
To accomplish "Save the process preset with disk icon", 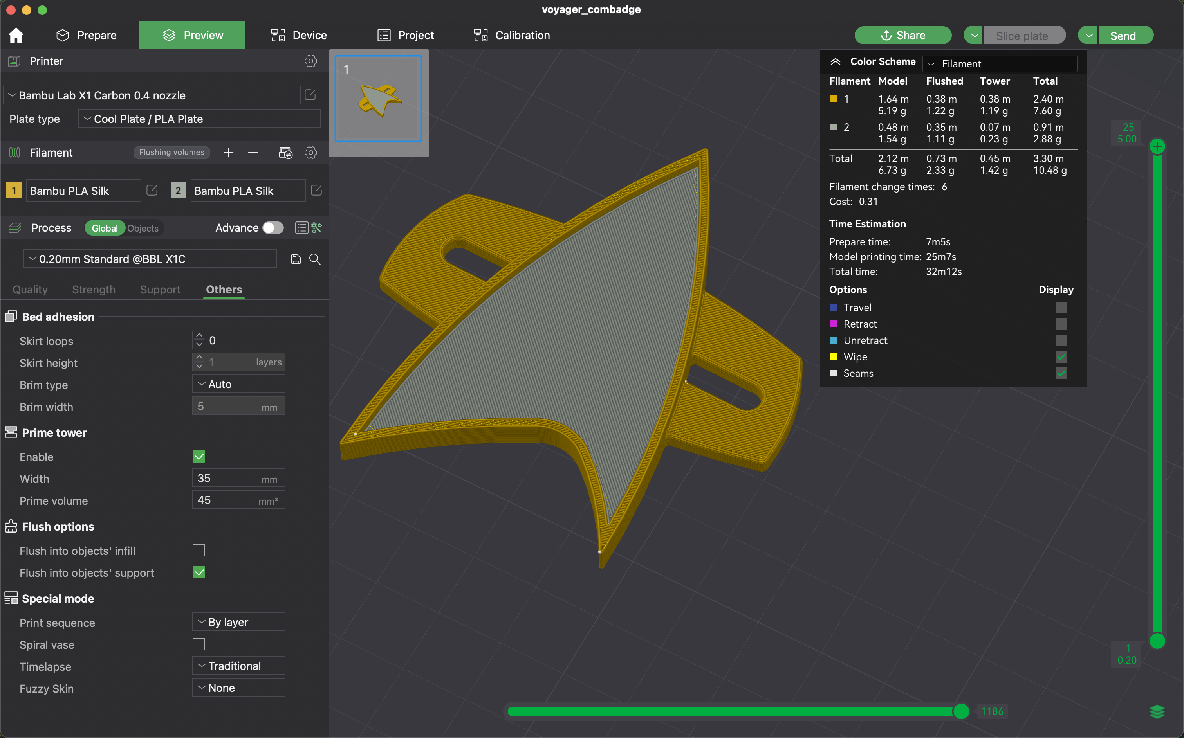I will 295,259.
